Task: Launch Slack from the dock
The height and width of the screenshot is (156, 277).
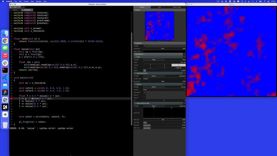Action: 5,63
